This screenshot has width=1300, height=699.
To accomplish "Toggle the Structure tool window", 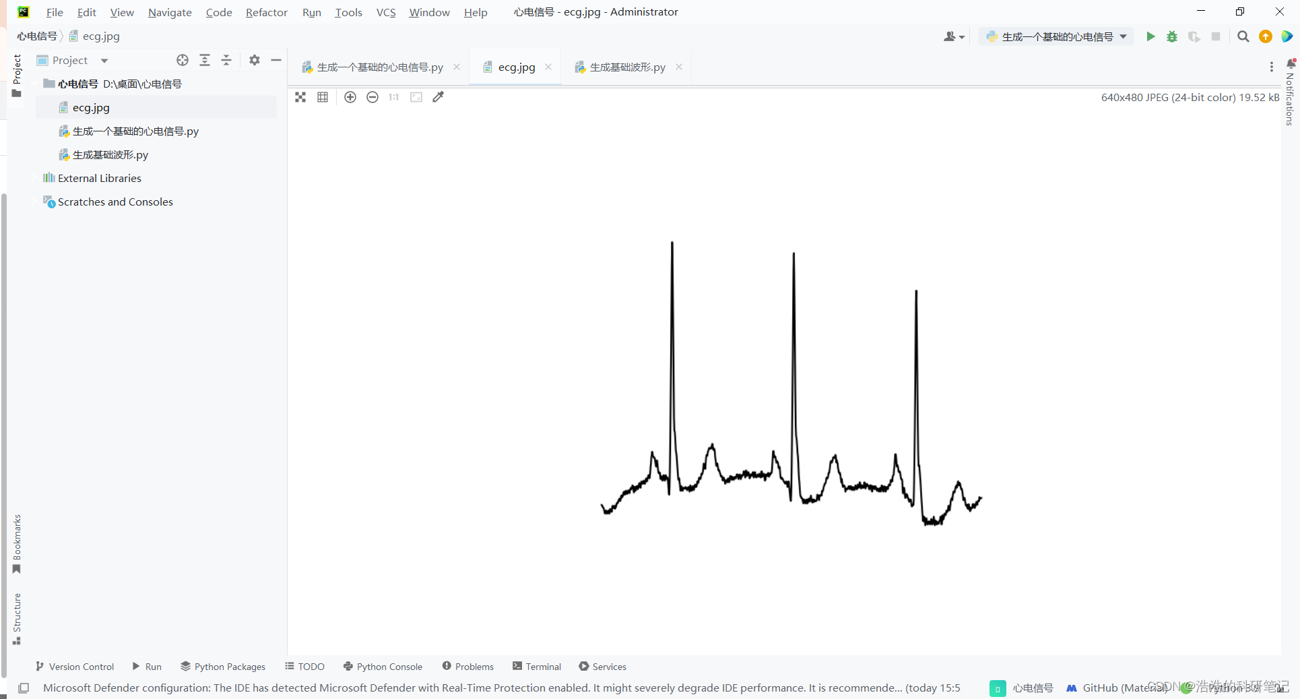I will click(x=17, y=619).
